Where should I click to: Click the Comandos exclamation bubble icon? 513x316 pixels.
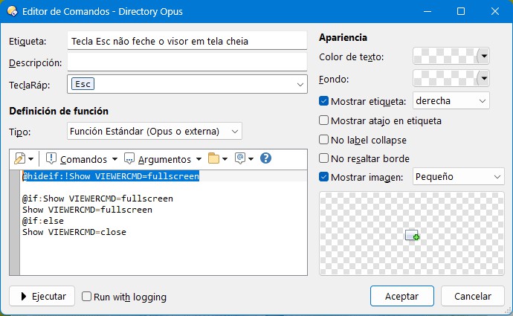[51, 158]
